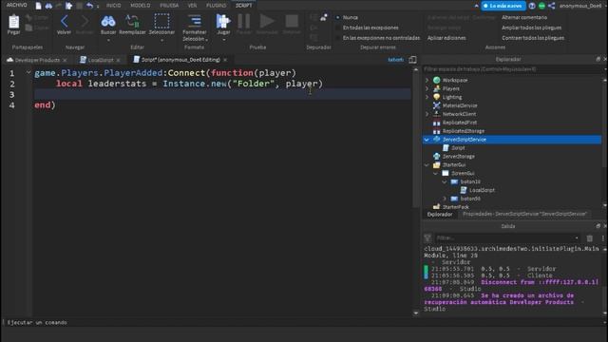
Task: Select En todas las excepciones option
Action: point(338,28)
